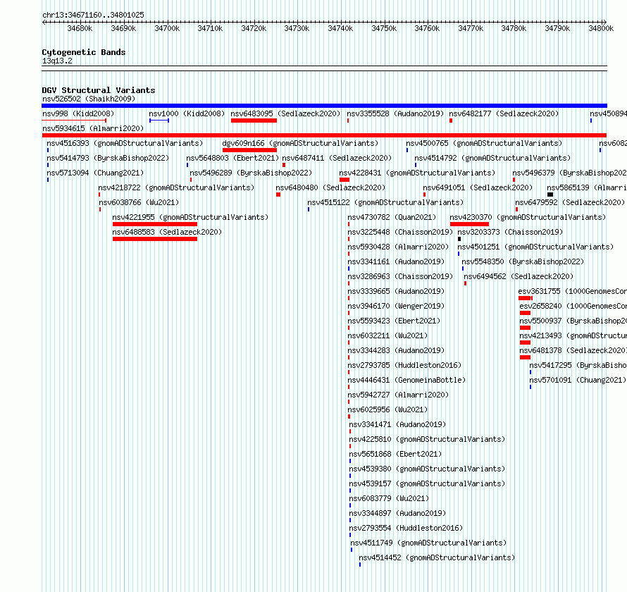Click the red bar under nsv4221955
This screenshot has width=627, height=592.
[x=155, y=224]
